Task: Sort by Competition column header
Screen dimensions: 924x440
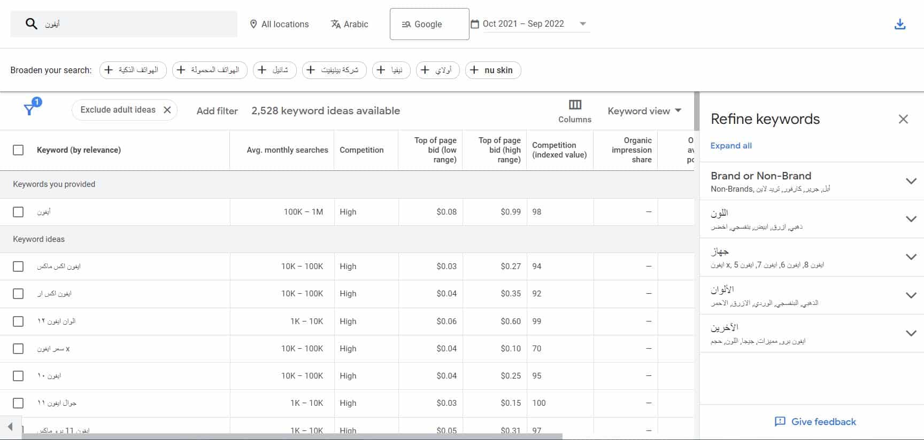Action: click(361, 150)
